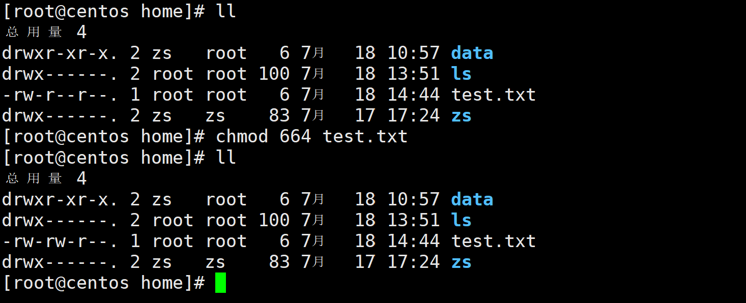Select the "-rw-rw-r--." permission string
746x303 pixels.
60,241
